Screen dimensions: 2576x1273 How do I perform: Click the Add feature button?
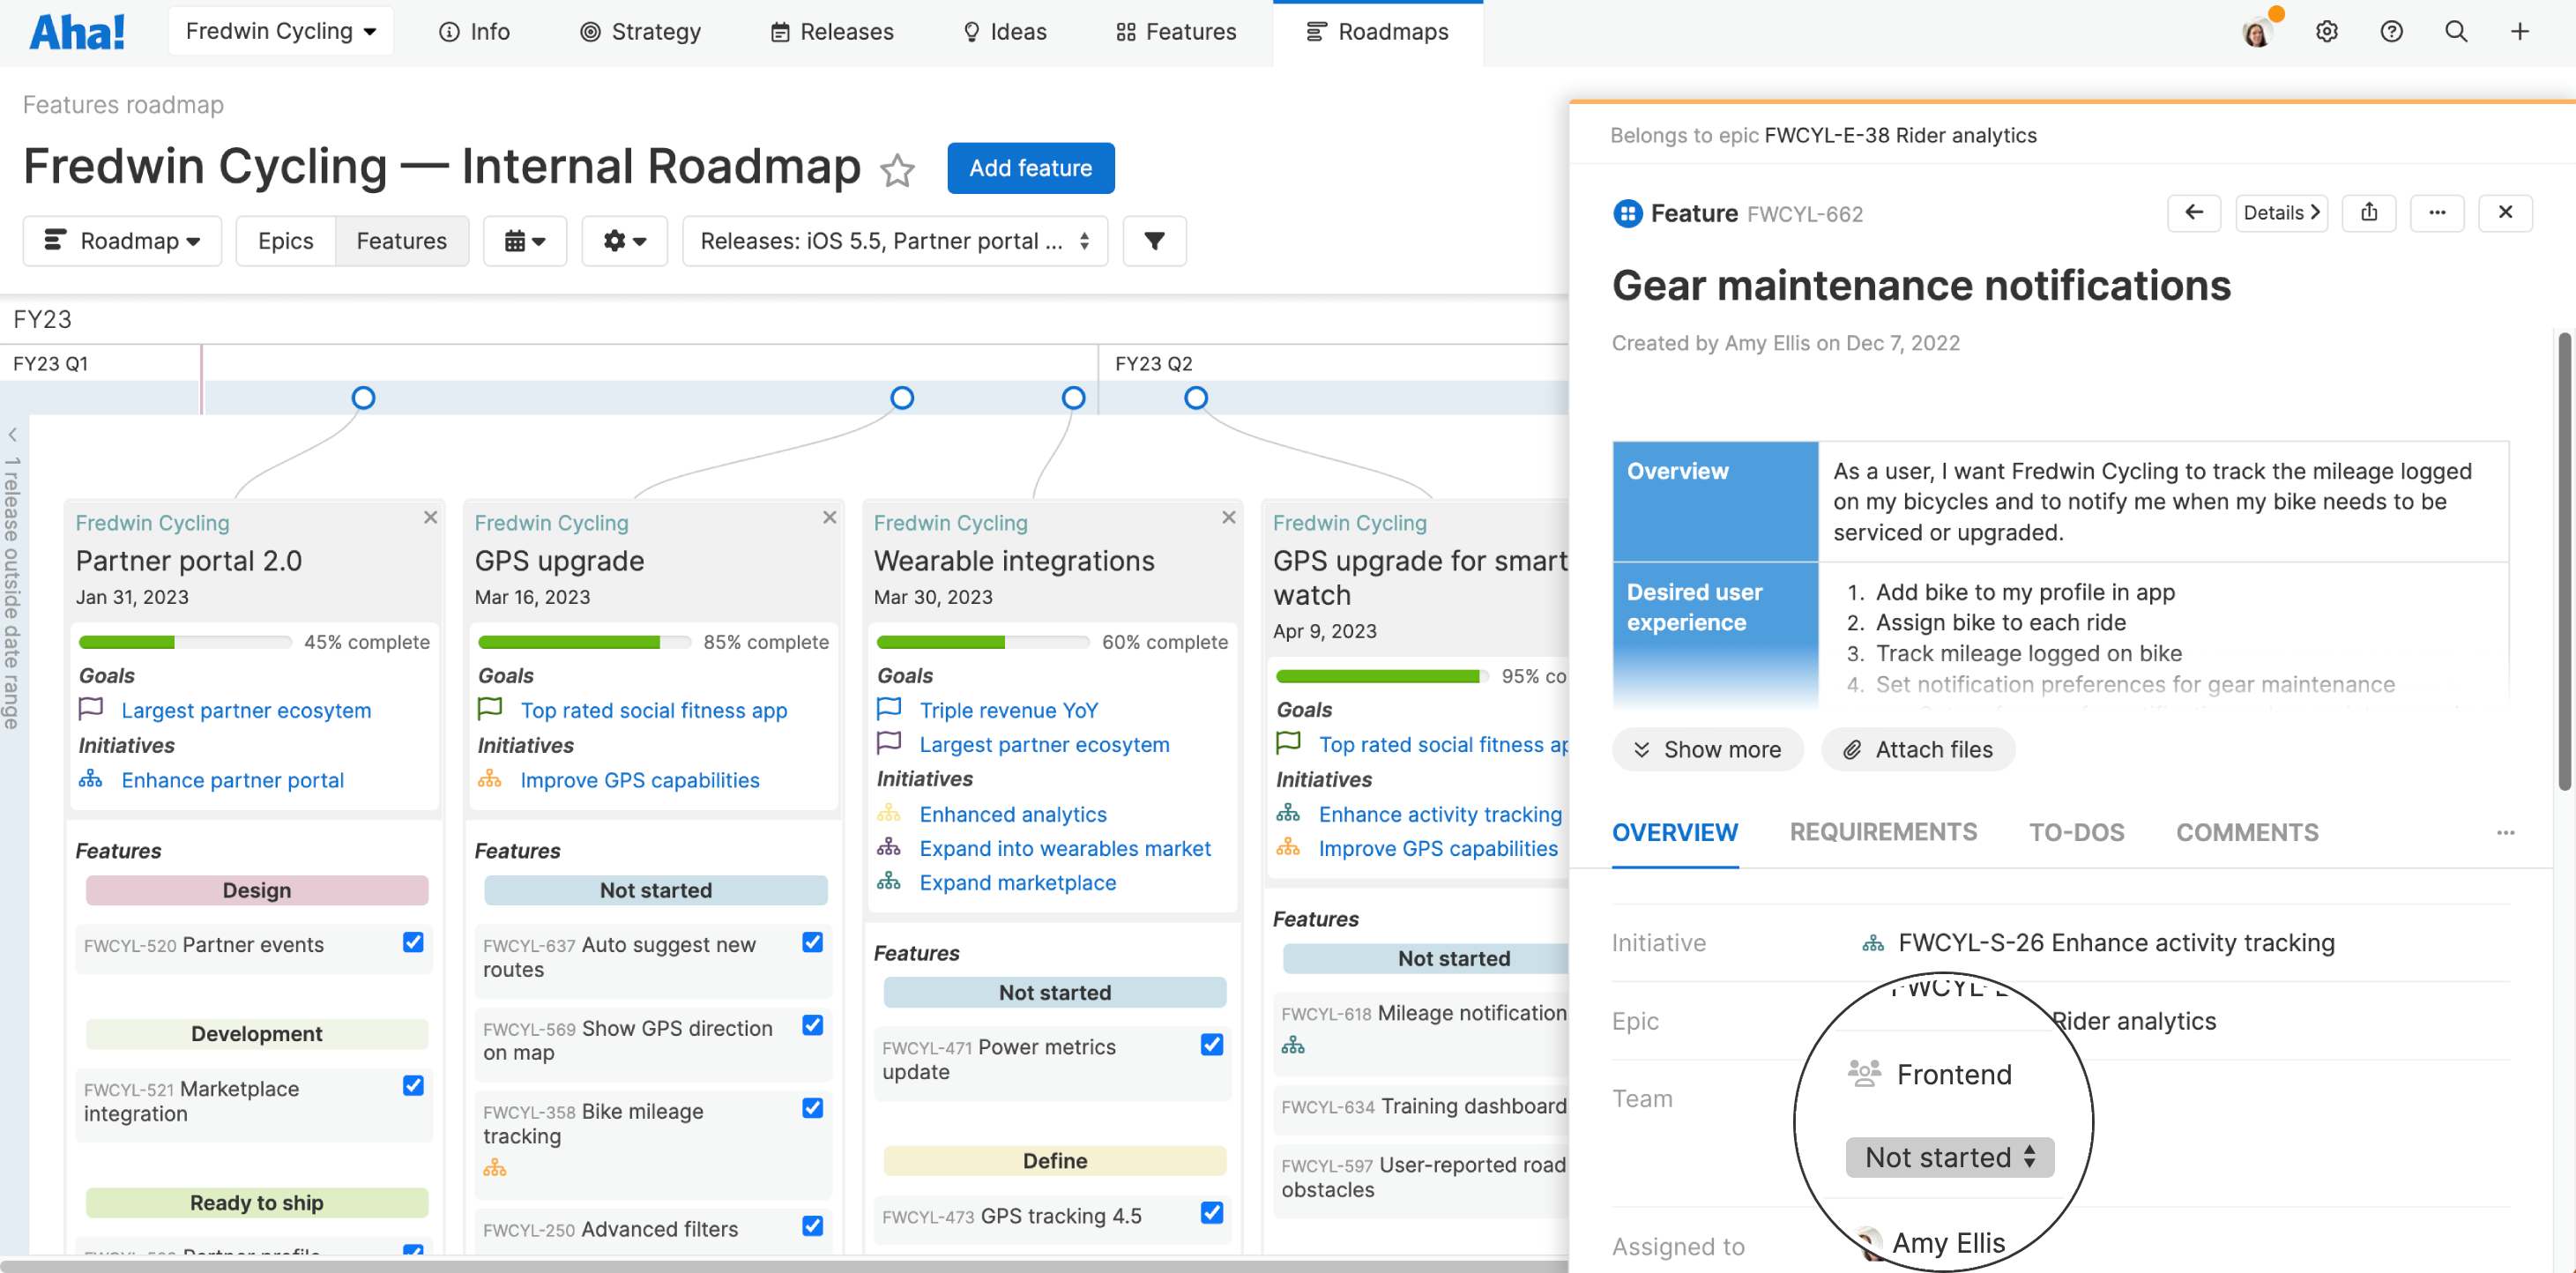click(1030, 168)
